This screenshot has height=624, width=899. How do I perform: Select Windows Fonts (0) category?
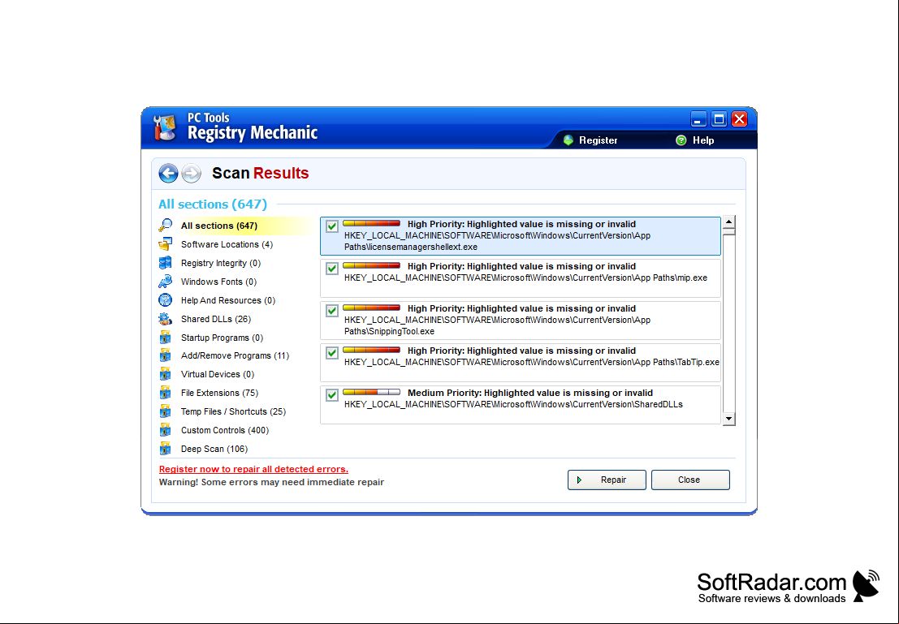pos(219,282)
